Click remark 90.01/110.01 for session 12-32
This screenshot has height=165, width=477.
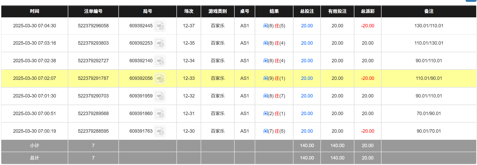tap(429, 96)
